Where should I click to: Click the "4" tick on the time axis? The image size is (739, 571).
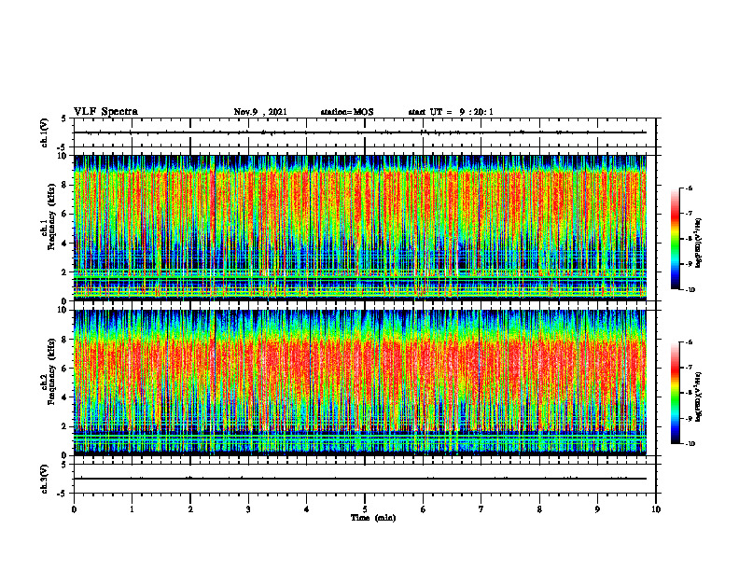pyautogui.click(x=307, y=509)
